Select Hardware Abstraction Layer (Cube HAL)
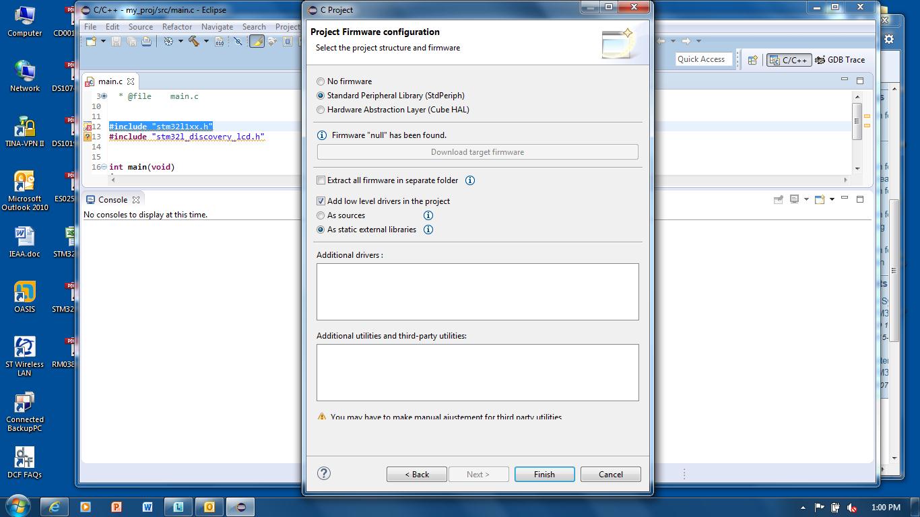The image size is (920, 517). 393,110
